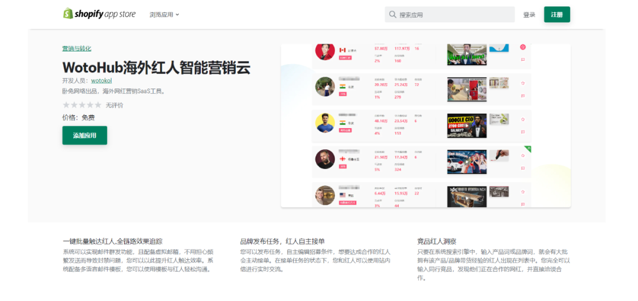Click favorite star icon in 21.50万 row
This screenshot has height=301, width=638.
[x=523, y=155]
